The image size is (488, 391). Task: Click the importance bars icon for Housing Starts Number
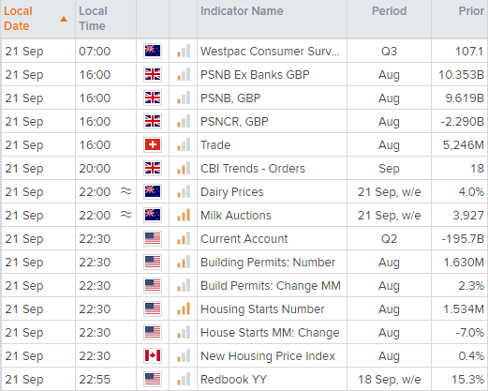(184, 308)
